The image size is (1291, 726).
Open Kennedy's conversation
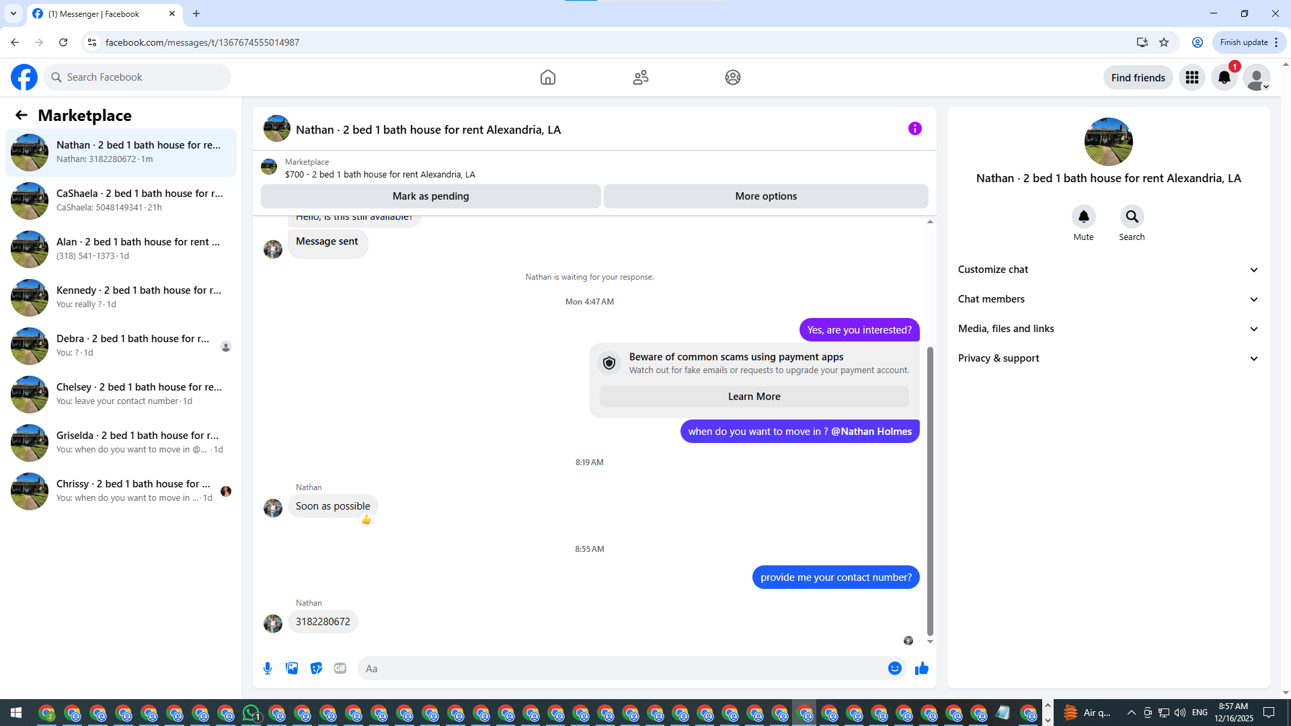121,298
